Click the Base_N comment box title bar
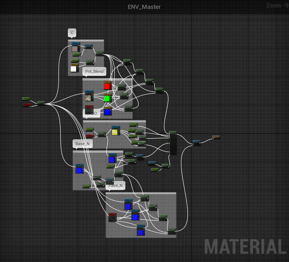The width and height of the screenshot is (289, 262). [x=98, y=152]
